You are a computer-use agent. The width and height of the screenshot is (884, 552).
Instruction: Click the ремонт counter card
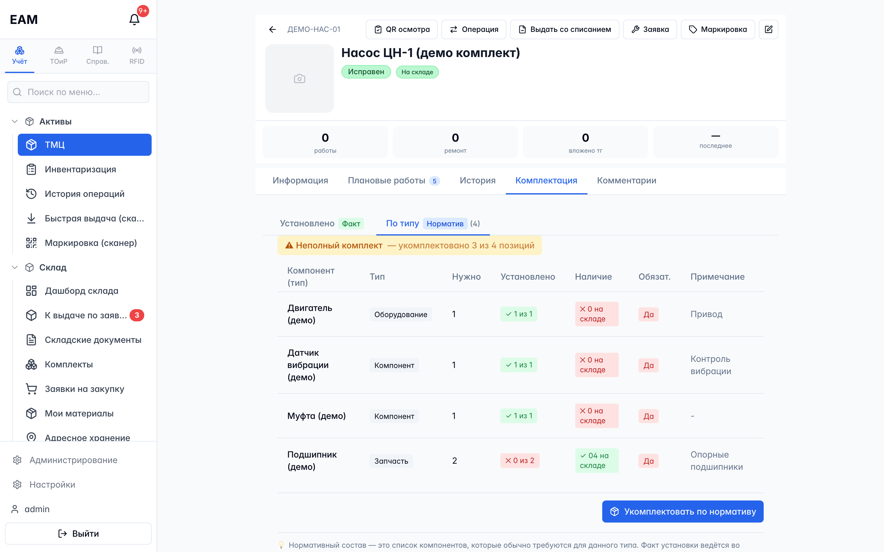[455, 142]
